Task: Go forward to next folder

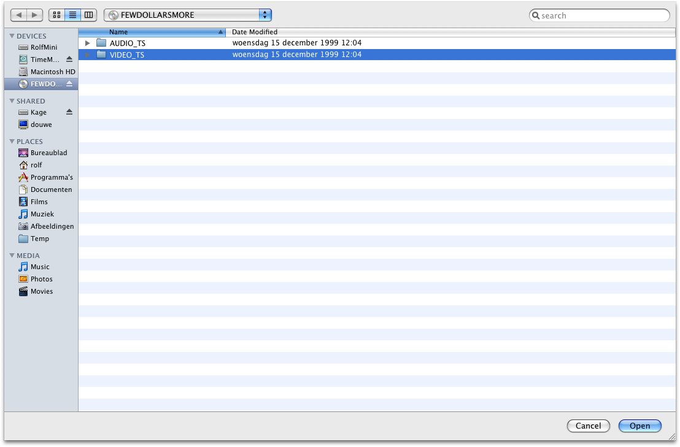Action: pos(34,15)
